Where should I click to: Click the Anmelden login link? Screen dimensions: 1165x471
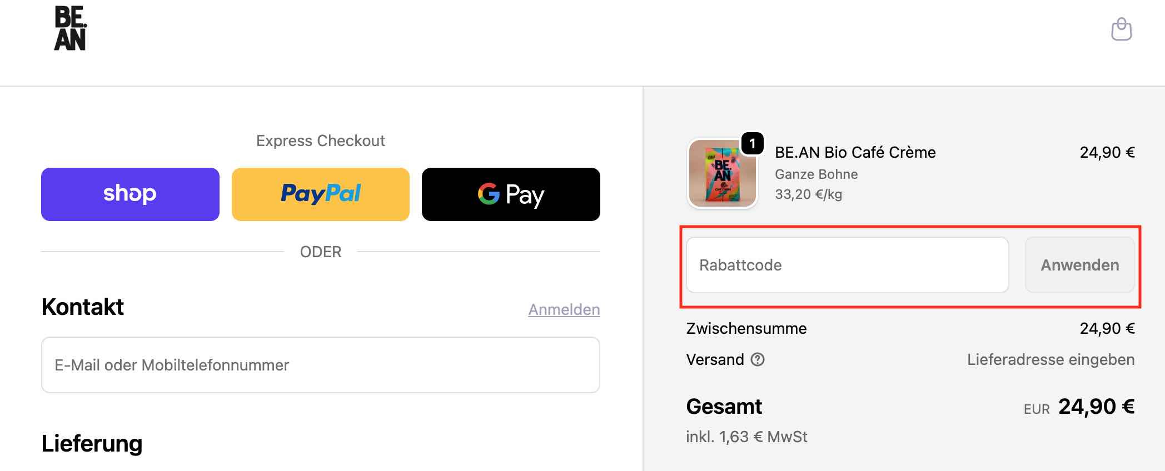point(564,309)
